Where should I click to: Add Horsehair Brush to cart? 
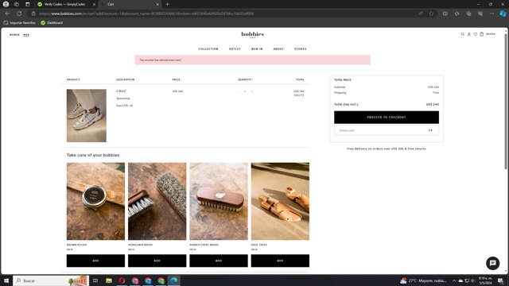pyautogui.click(x=157, y=261)
